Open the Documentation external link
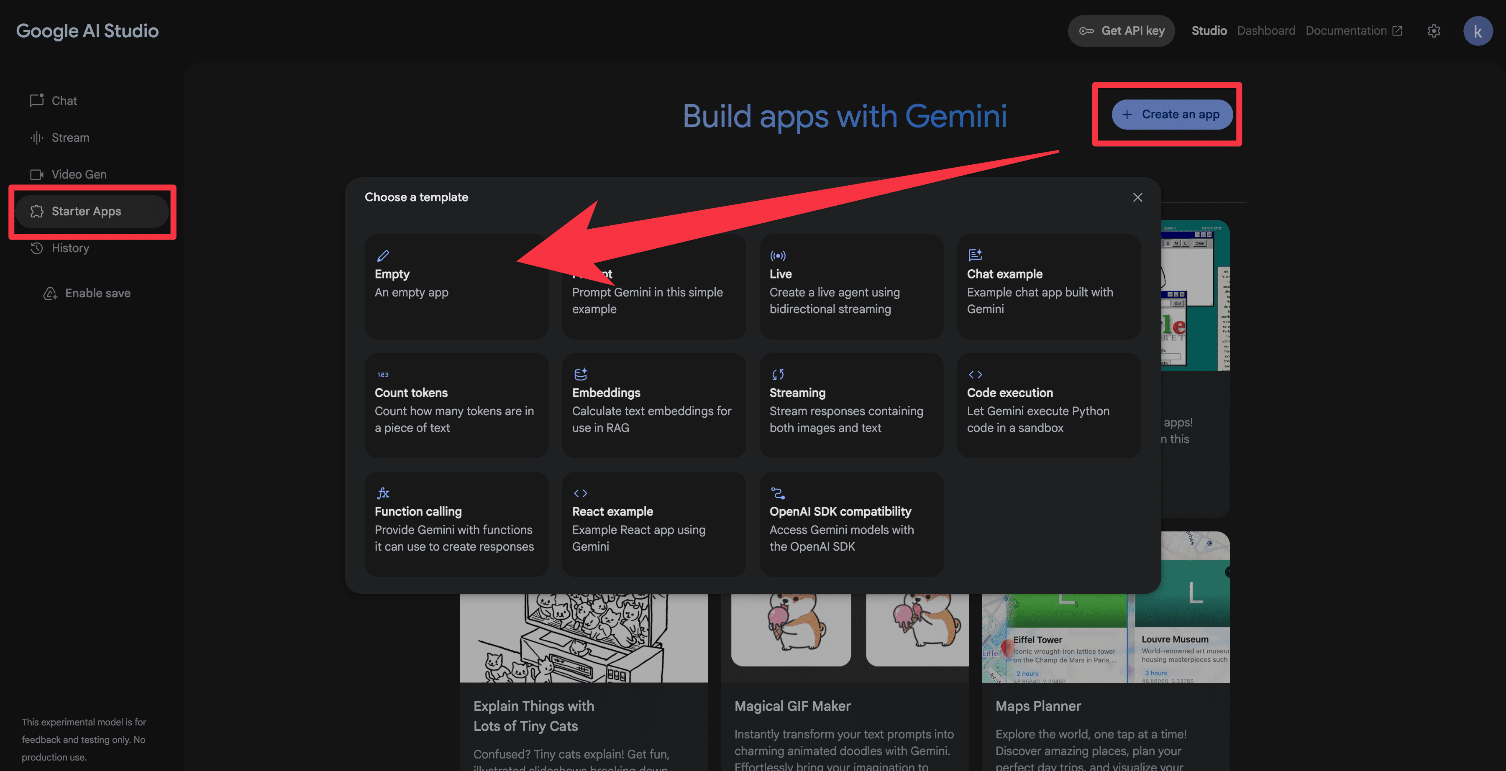The image size is (1506, 771). (x=1353, y=31)
